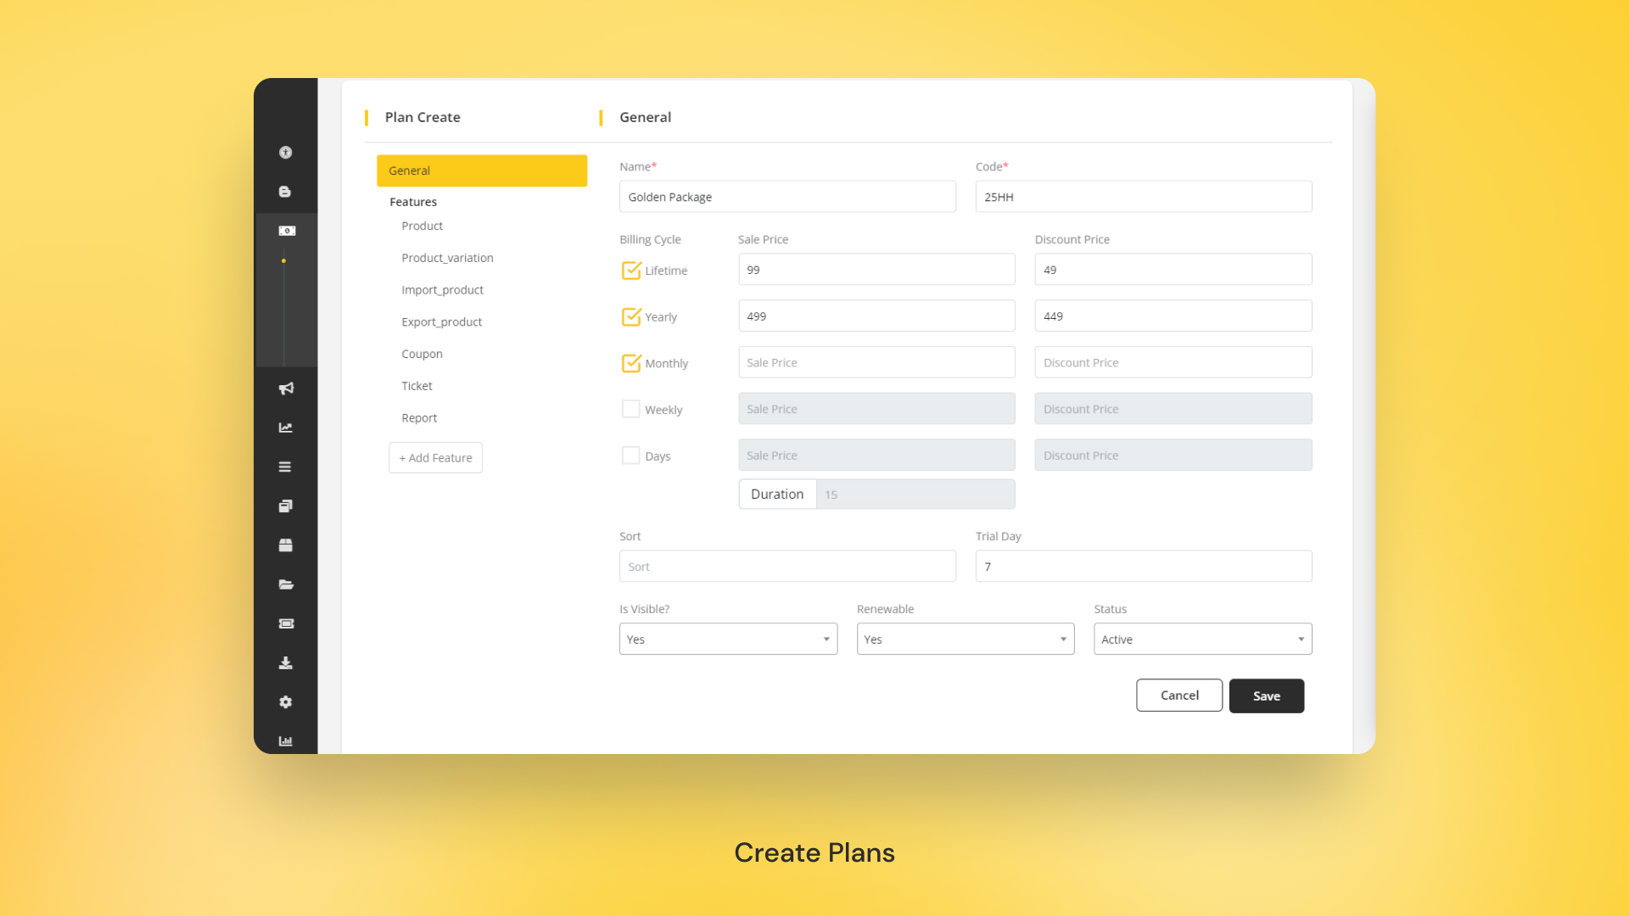Select the General tab in Plan Create
Image resolution: width=1629 pixels, height=916 pixels.
(x=481, y=170)
